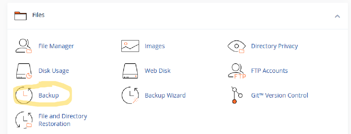Click the Backup Wizard icon
This screenshot has height=134, width=351.
tap(130, 95)
